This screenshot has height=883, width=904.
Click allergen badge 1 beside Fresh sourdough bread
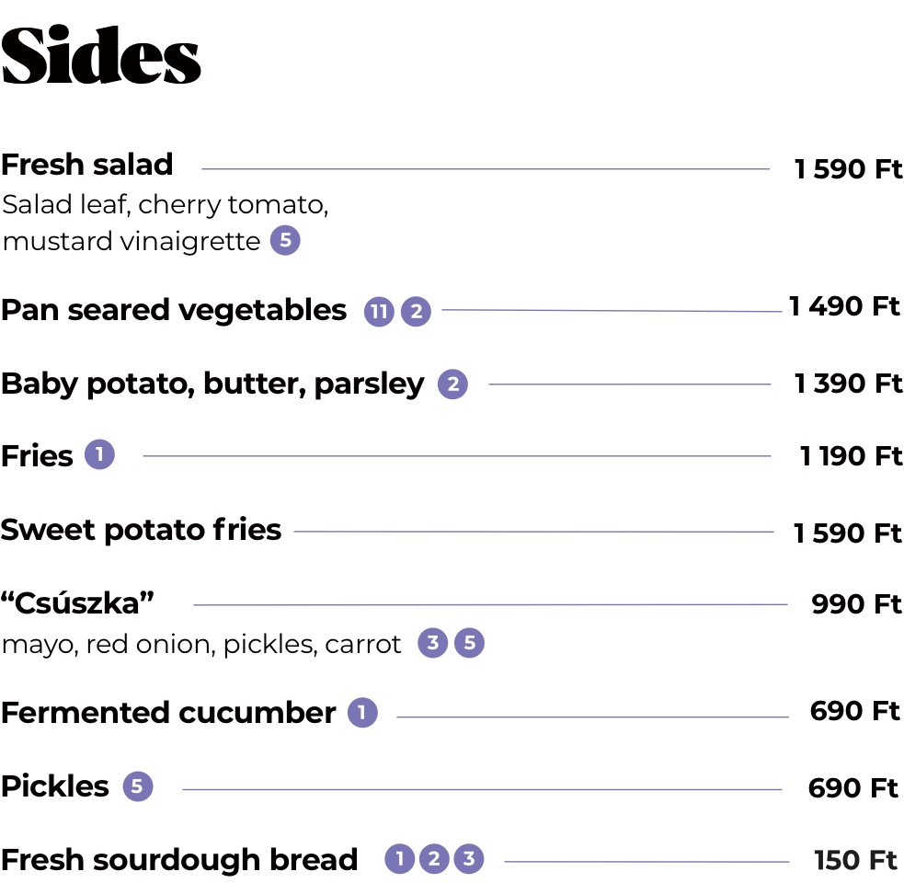tap(399, 859)
